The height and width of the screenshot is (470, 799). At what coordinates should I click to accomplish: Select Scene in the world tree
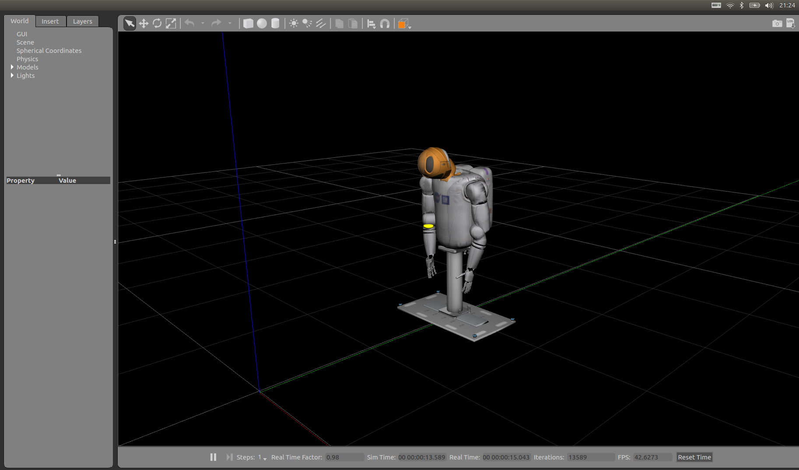[25, 42]
